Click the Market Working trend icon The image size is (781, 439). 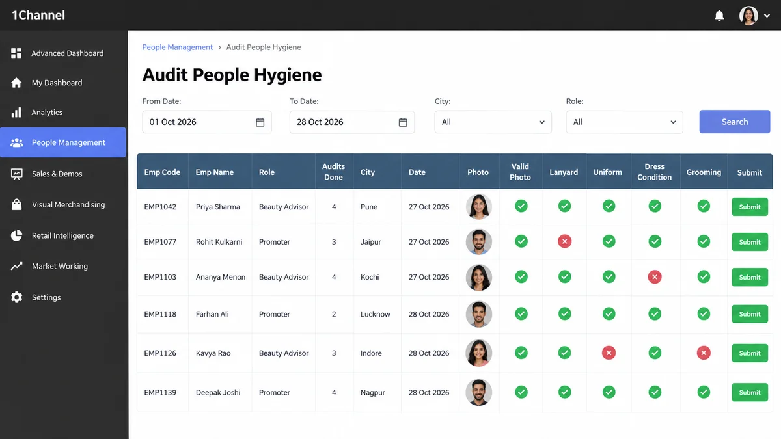point(17,266)
